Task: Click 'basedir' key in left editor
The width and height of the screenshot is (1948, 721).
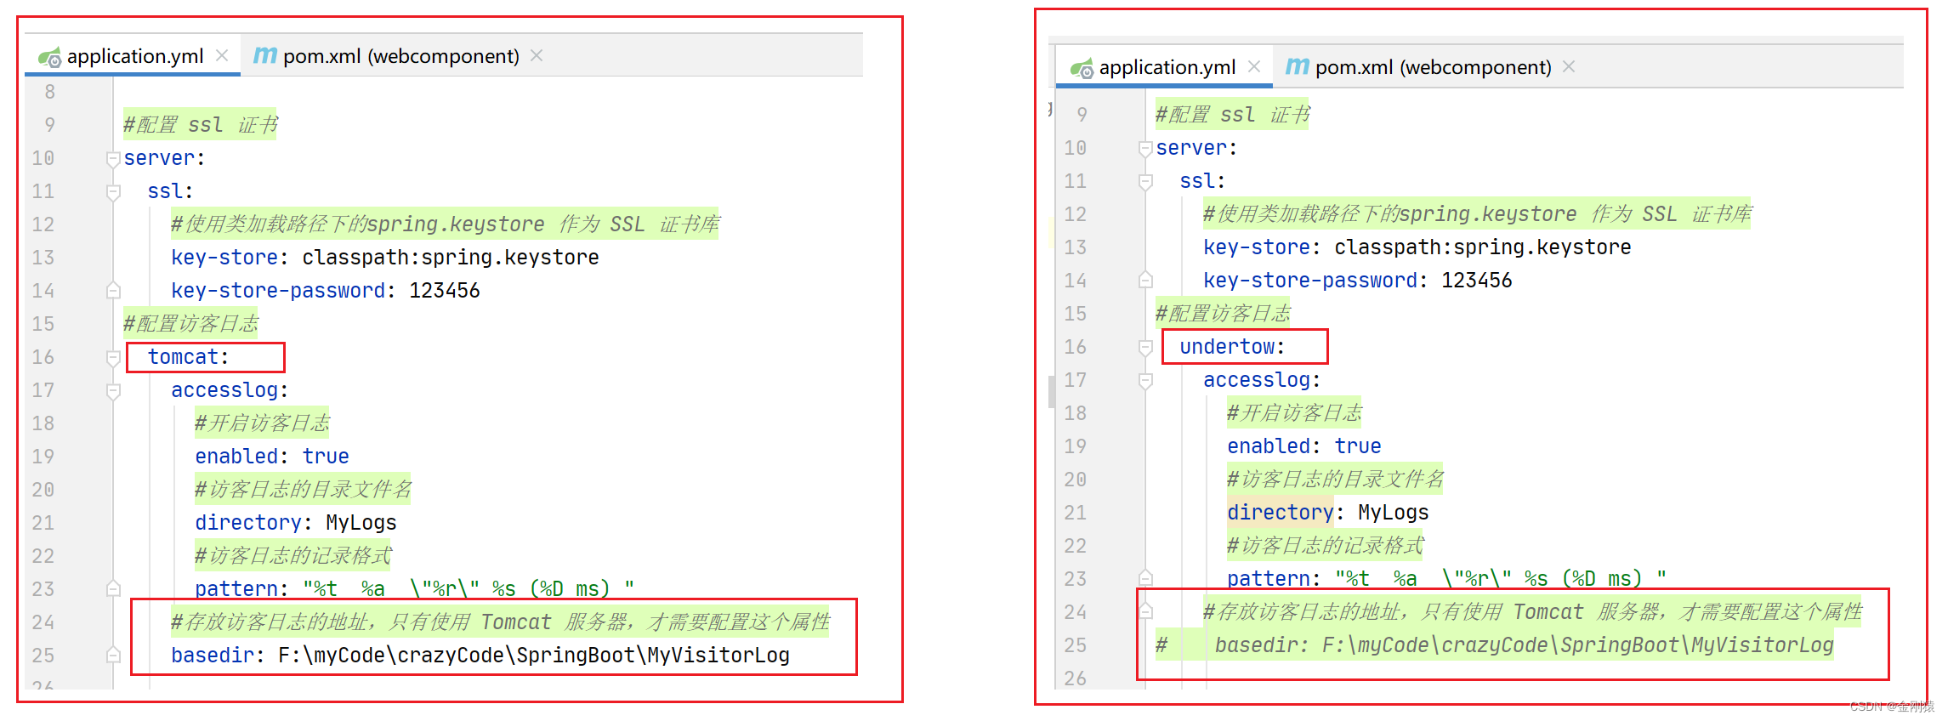Action: click(213, 656)
